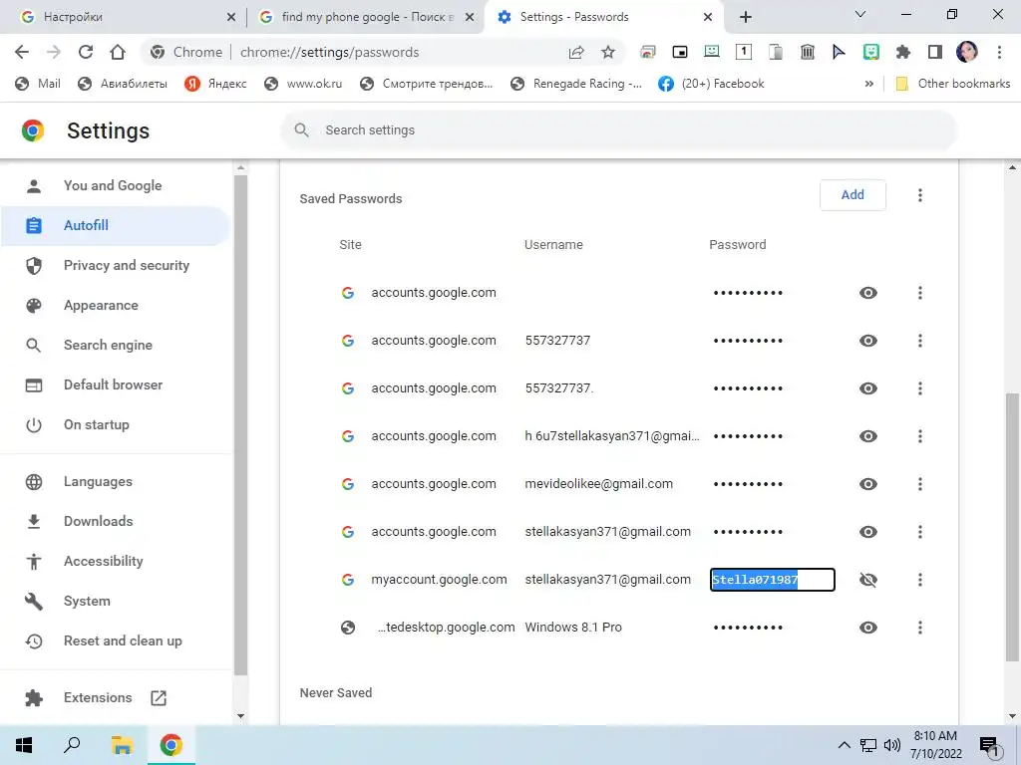The width and height of the screenshot is (1021, 765).
Task: Open the (20+) Facebook bookmark
Action: pyautogui.click(x=711, y=84)
